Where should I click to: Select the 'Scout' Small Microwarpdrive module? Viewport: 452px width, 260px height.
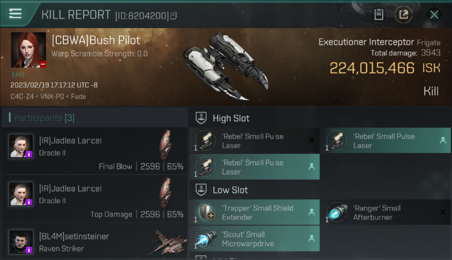(255, 239)
